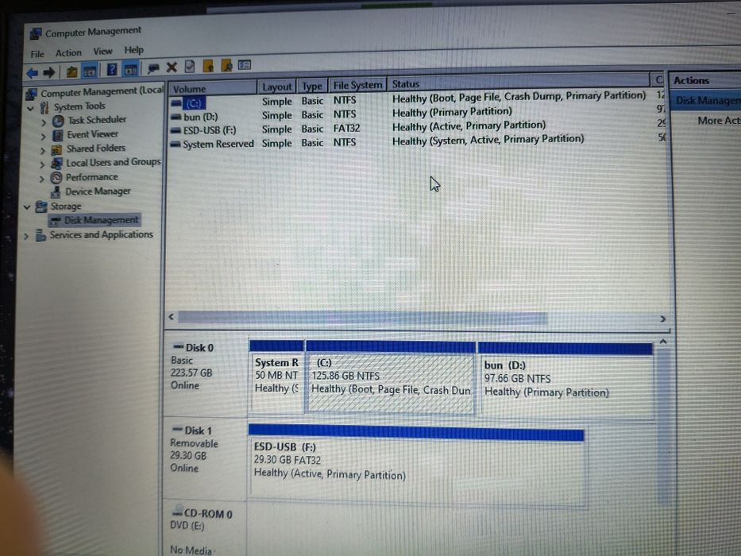Open Help via blue question mark icon

(111, 70)
